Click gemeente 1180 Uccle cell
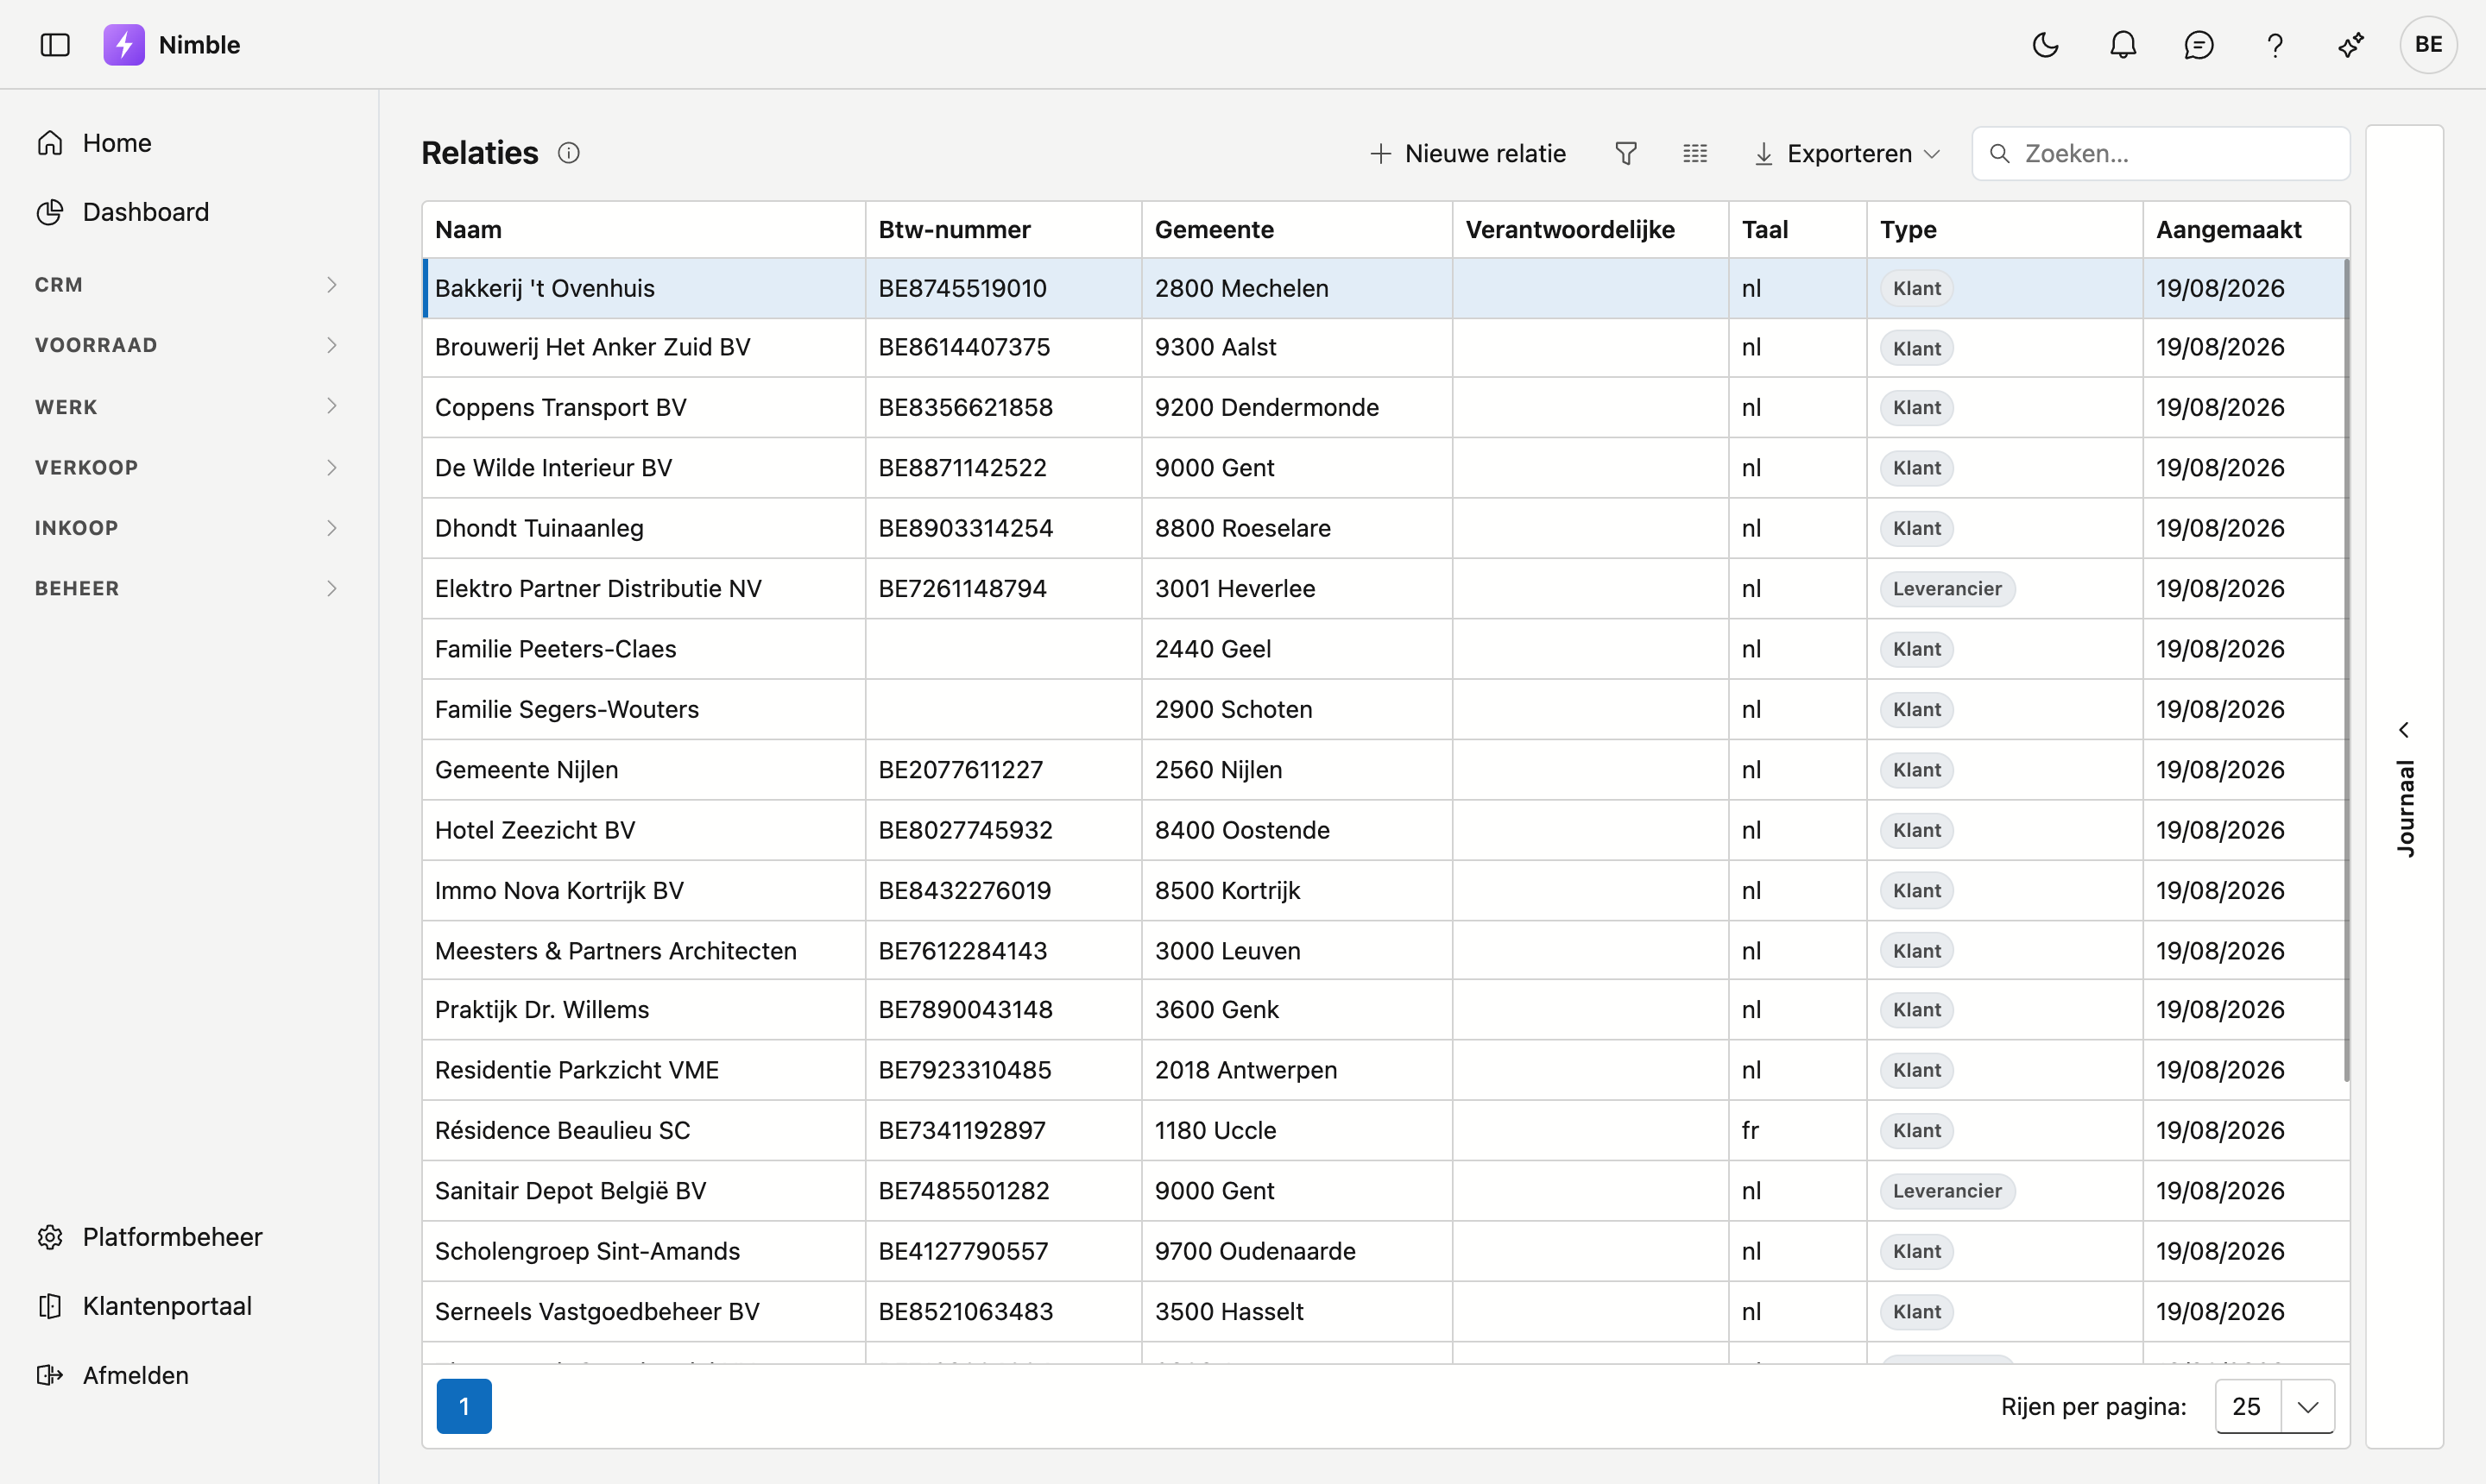The width and height of the screenshot is (2486, 1484). click(1297, 1130)
